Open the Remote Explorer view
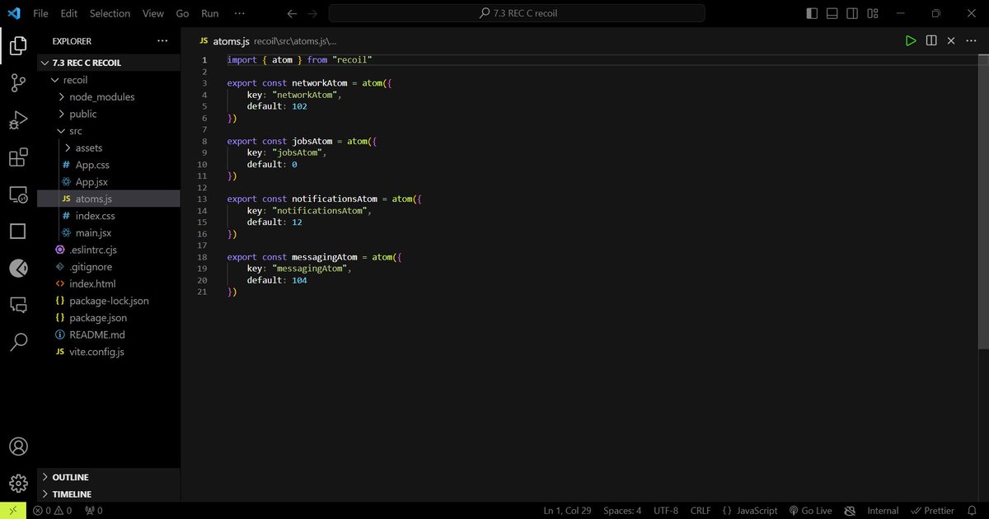The image size is (989, 519). 18,194
